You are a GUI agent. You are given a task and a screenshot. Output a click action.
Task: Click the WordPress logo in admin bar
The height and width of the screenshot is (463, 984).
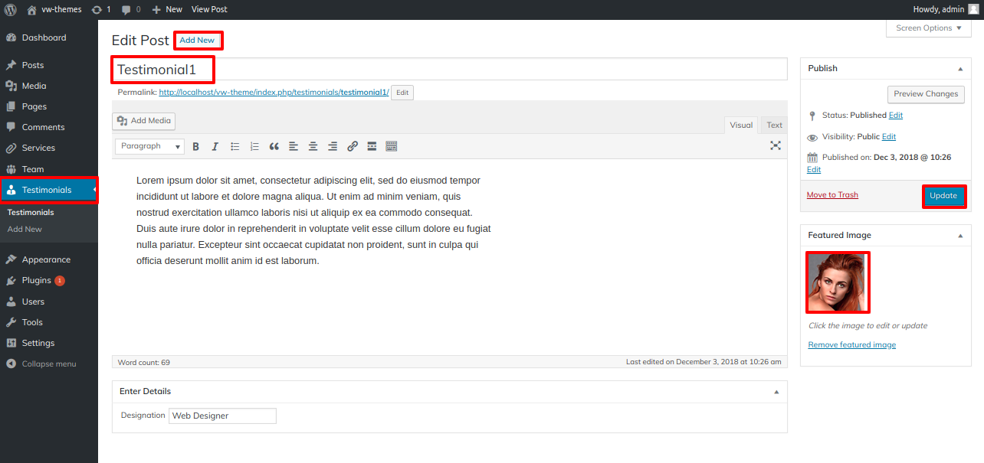click(x=11, y=9)
